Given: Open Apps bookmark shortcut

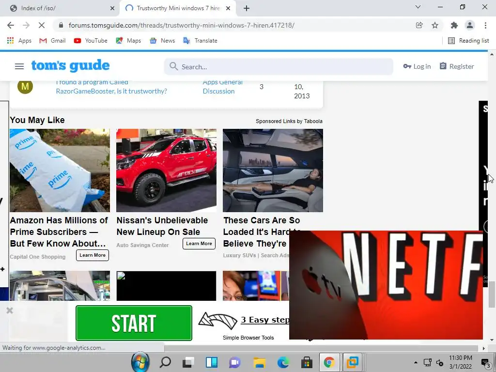Looking at the screenshot, I should pos(19,41).
